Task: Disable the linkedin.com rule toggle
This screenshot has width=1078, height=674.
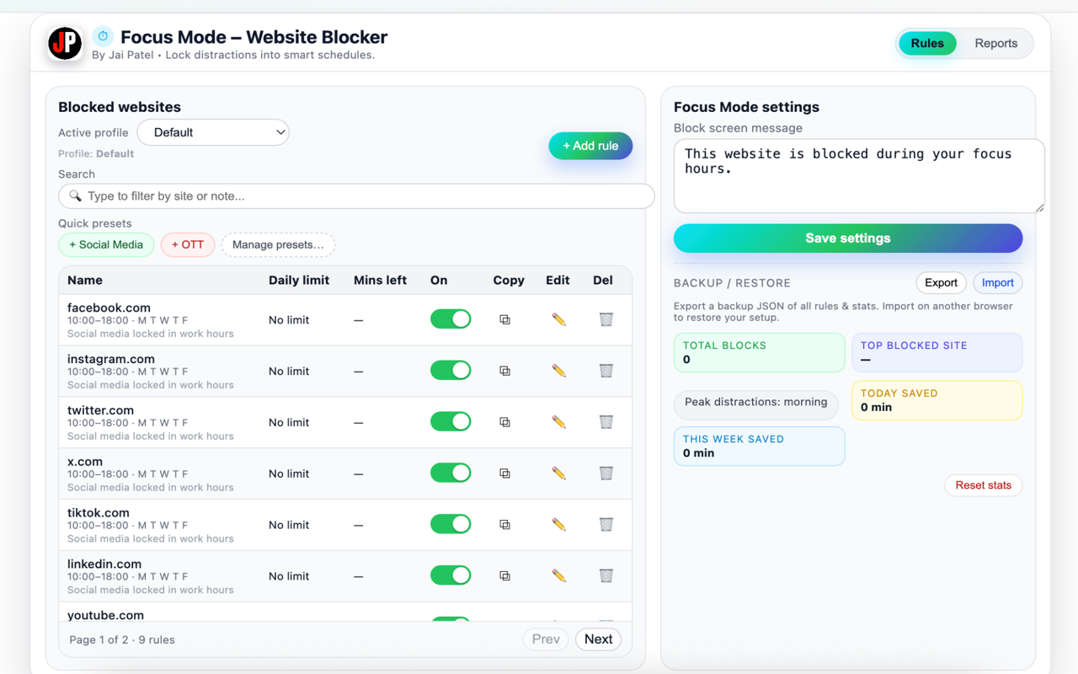Action: click(451, 575)
